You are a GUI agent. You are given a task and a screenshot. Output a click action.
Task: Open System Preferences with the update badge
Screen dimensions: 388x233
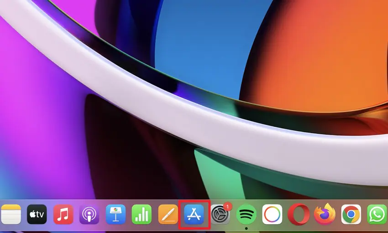pos(220,214)
